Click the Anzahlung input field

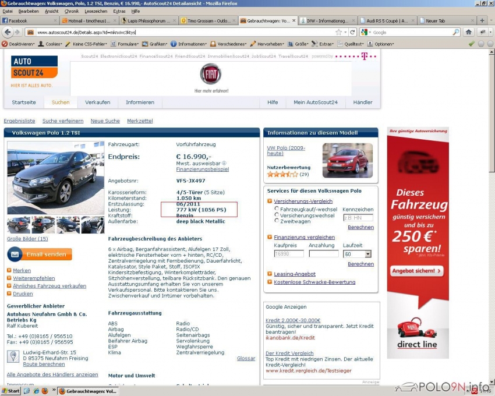click(x=324, y=254)
